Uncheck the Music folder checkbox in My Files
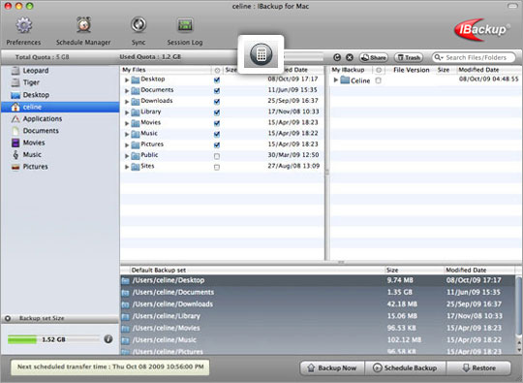 tap(217, 134)
